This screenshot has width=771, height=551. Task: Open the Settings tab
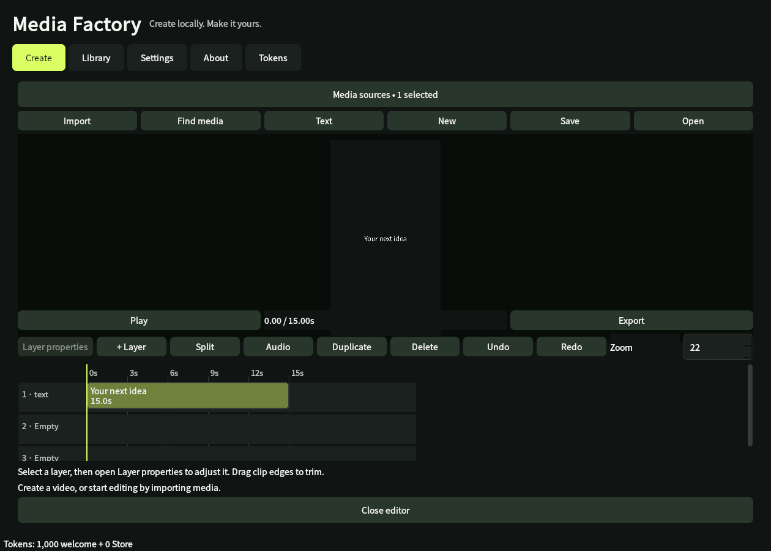157,58
